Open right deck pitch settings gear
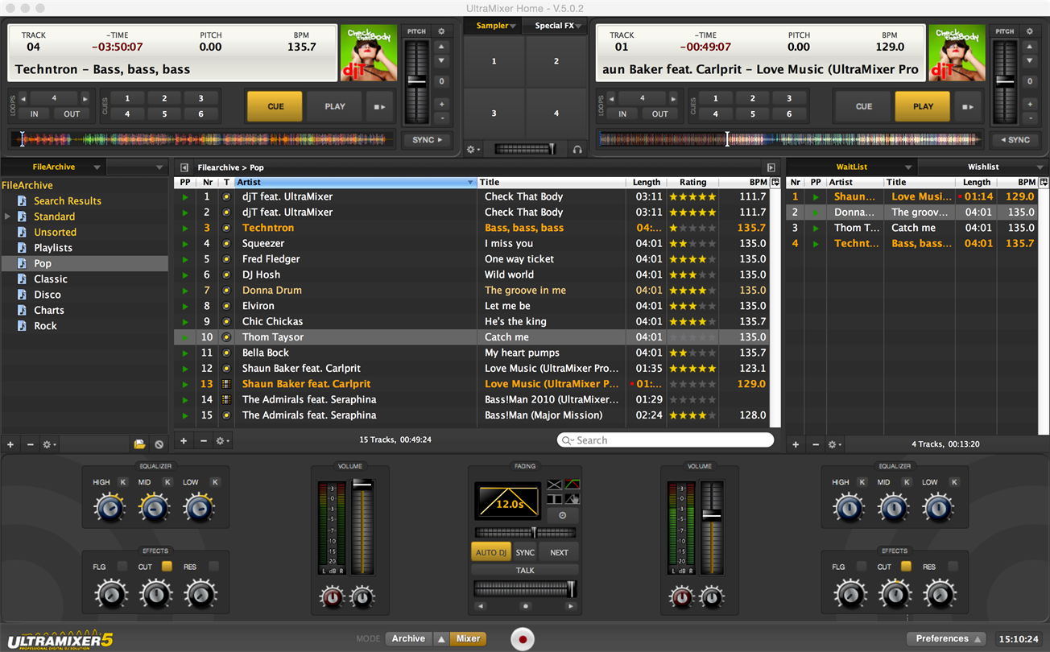1050x652 pixels. (x=1029, y=31)
